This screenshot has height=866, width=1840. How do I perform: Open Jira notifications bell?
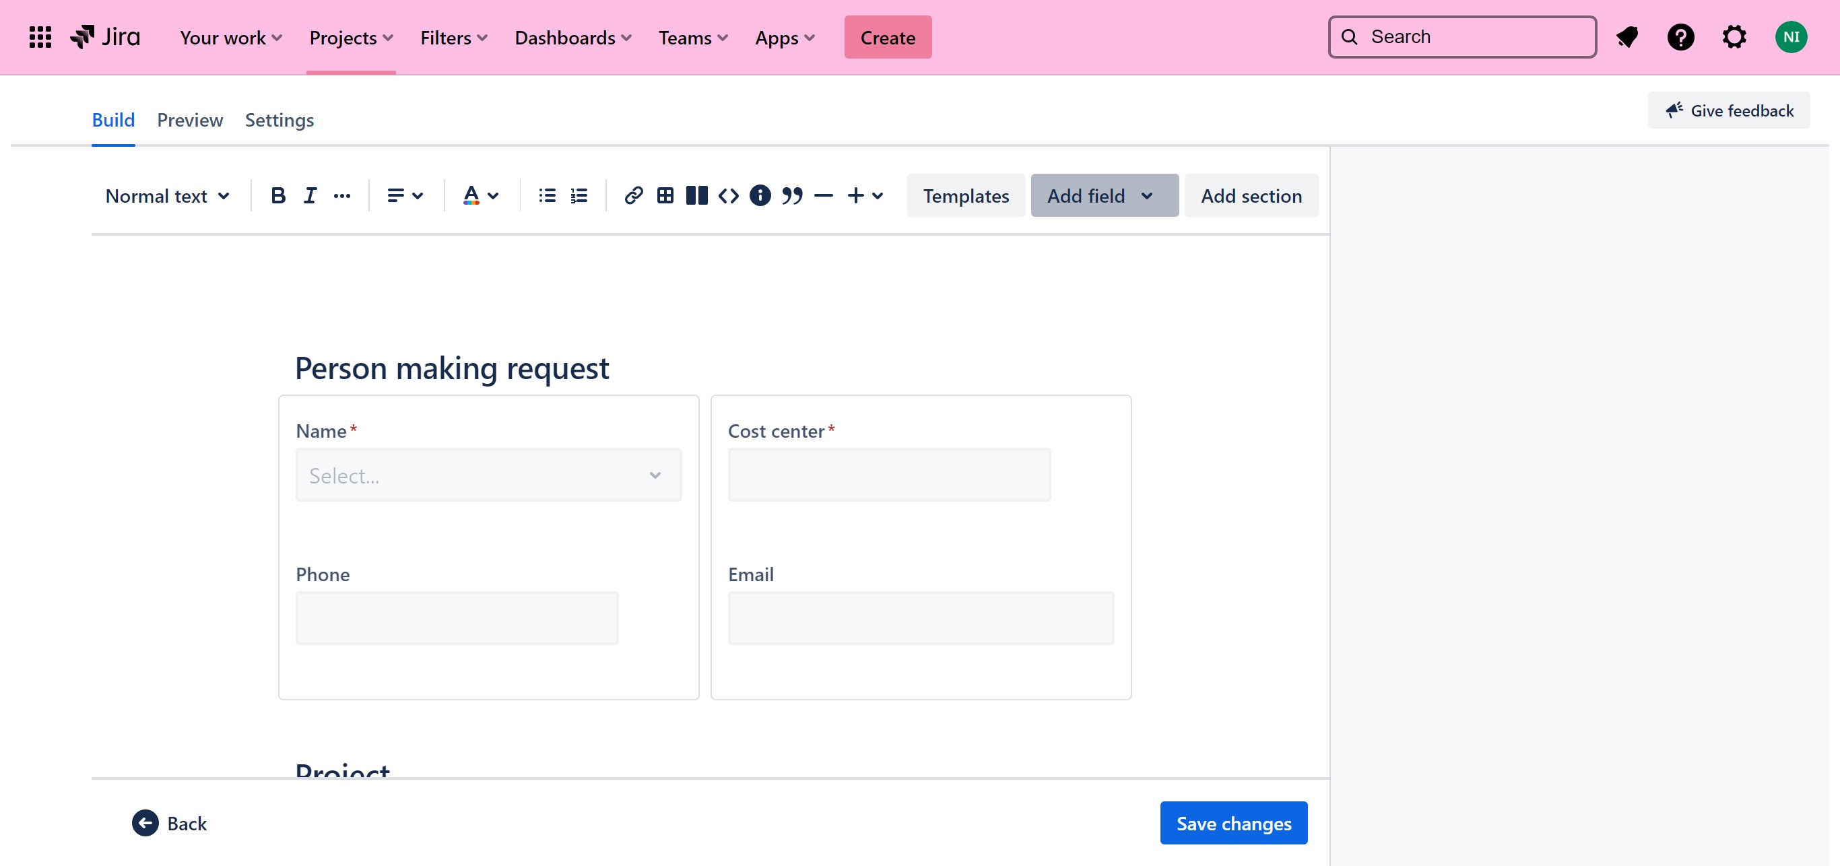(x=1627, y=37)
